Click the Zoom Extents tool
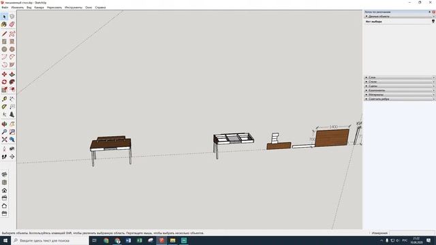436x245 pixels. [x=4, y=140]
